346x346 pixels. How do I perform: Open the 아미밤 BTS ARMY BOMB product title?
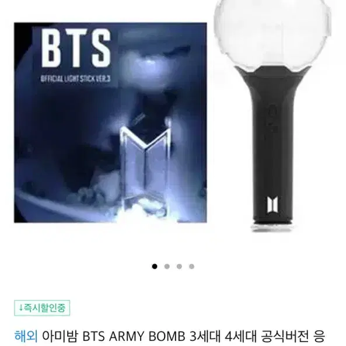point(183,336)
